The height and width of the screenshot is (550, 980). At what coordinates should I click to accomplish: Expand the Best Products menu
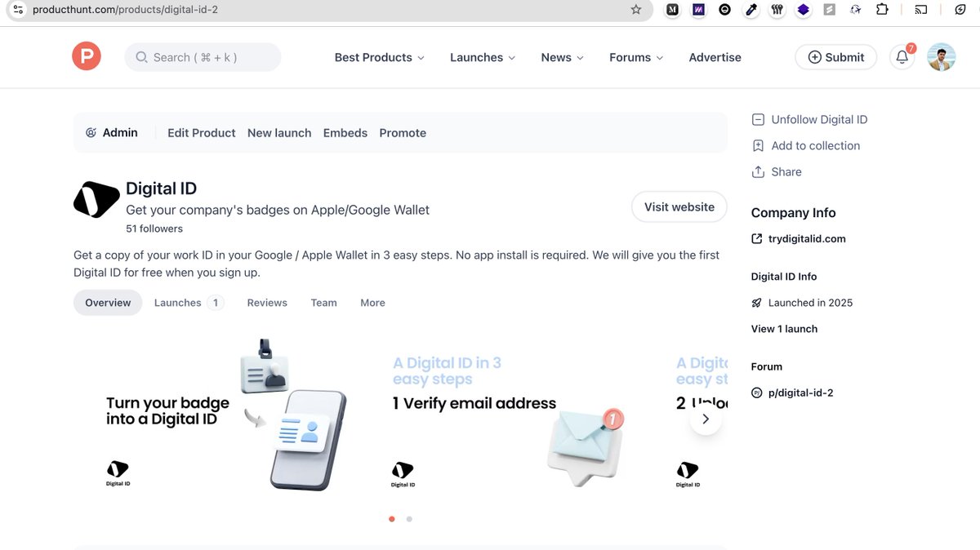coord(380,57)
